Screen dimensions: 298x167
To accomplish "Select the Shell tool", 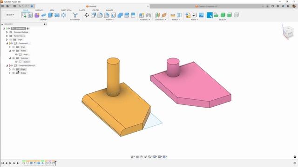I will pos(113,15).
